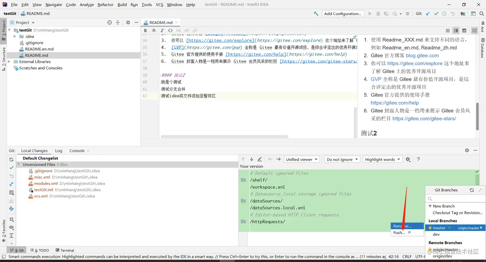Click Add Configuration button
The height and width of the screenshot is (262, 486).
coord(343,13)
